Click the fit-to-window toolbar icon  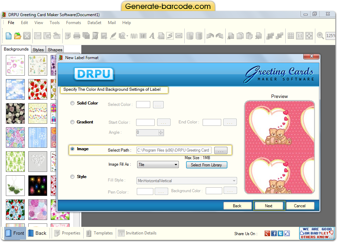(309, 36)
